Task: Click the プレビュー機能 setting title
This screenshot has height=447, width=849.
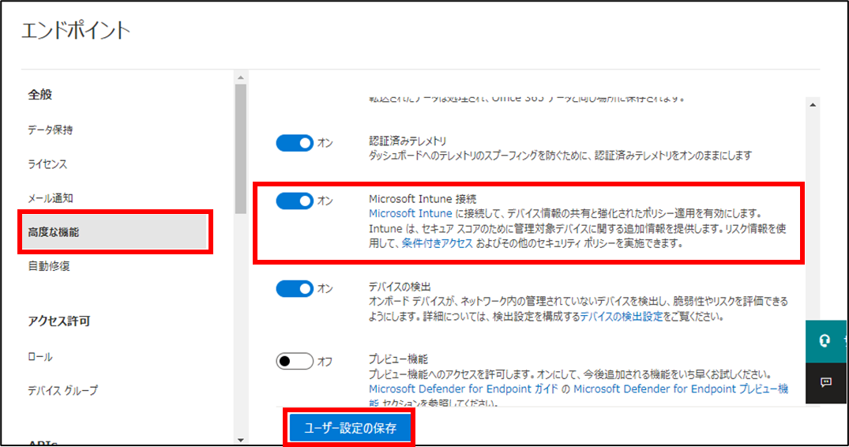Action: [x=399, y=359]
